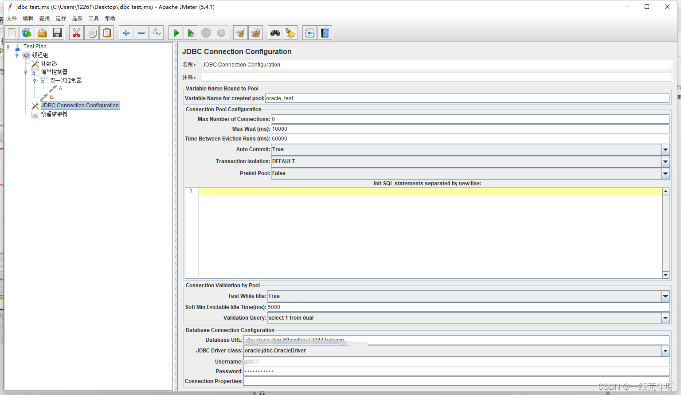The width and height of the screenshot is (681, 395).
Task: Open Test While Idle dropdown
Action: 665,296
